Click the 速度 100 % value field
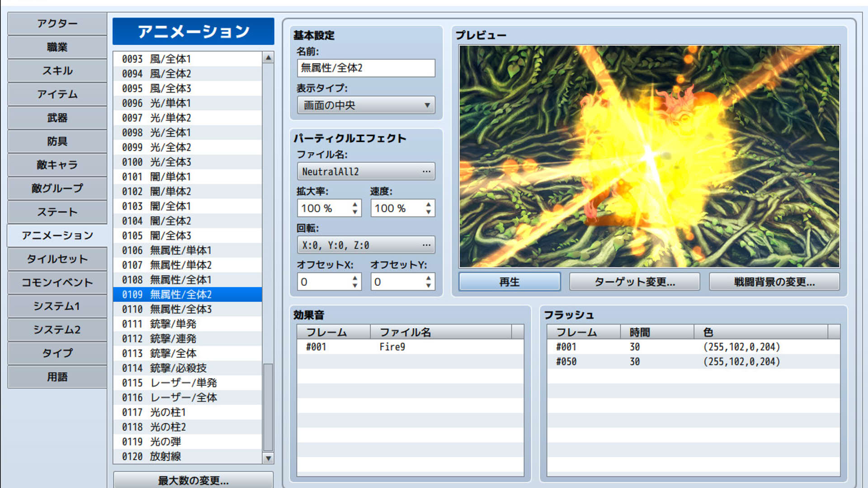This screenshot has width=868, height=488. [397, 208]
